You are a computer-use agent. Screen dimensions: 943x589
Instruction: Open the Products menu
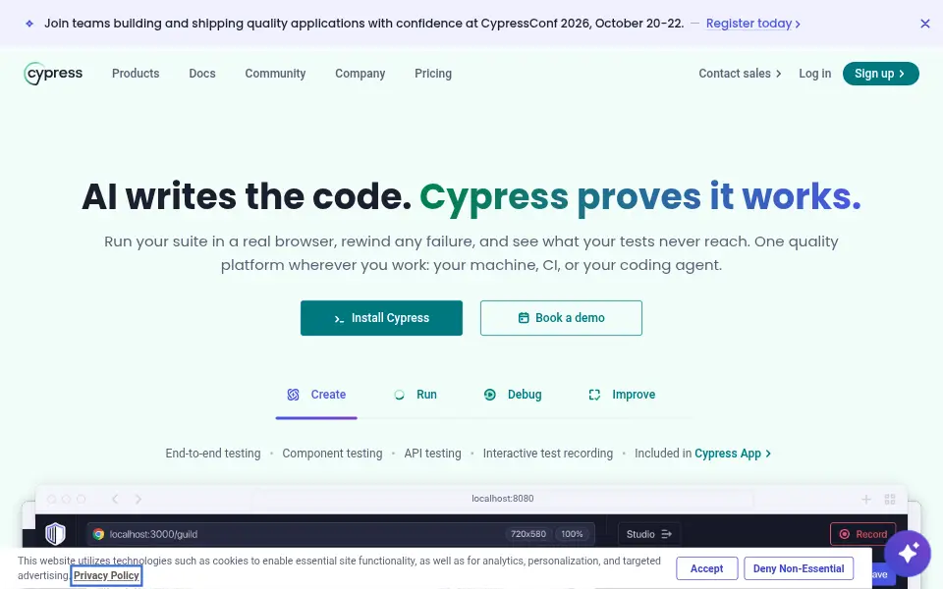136,74
